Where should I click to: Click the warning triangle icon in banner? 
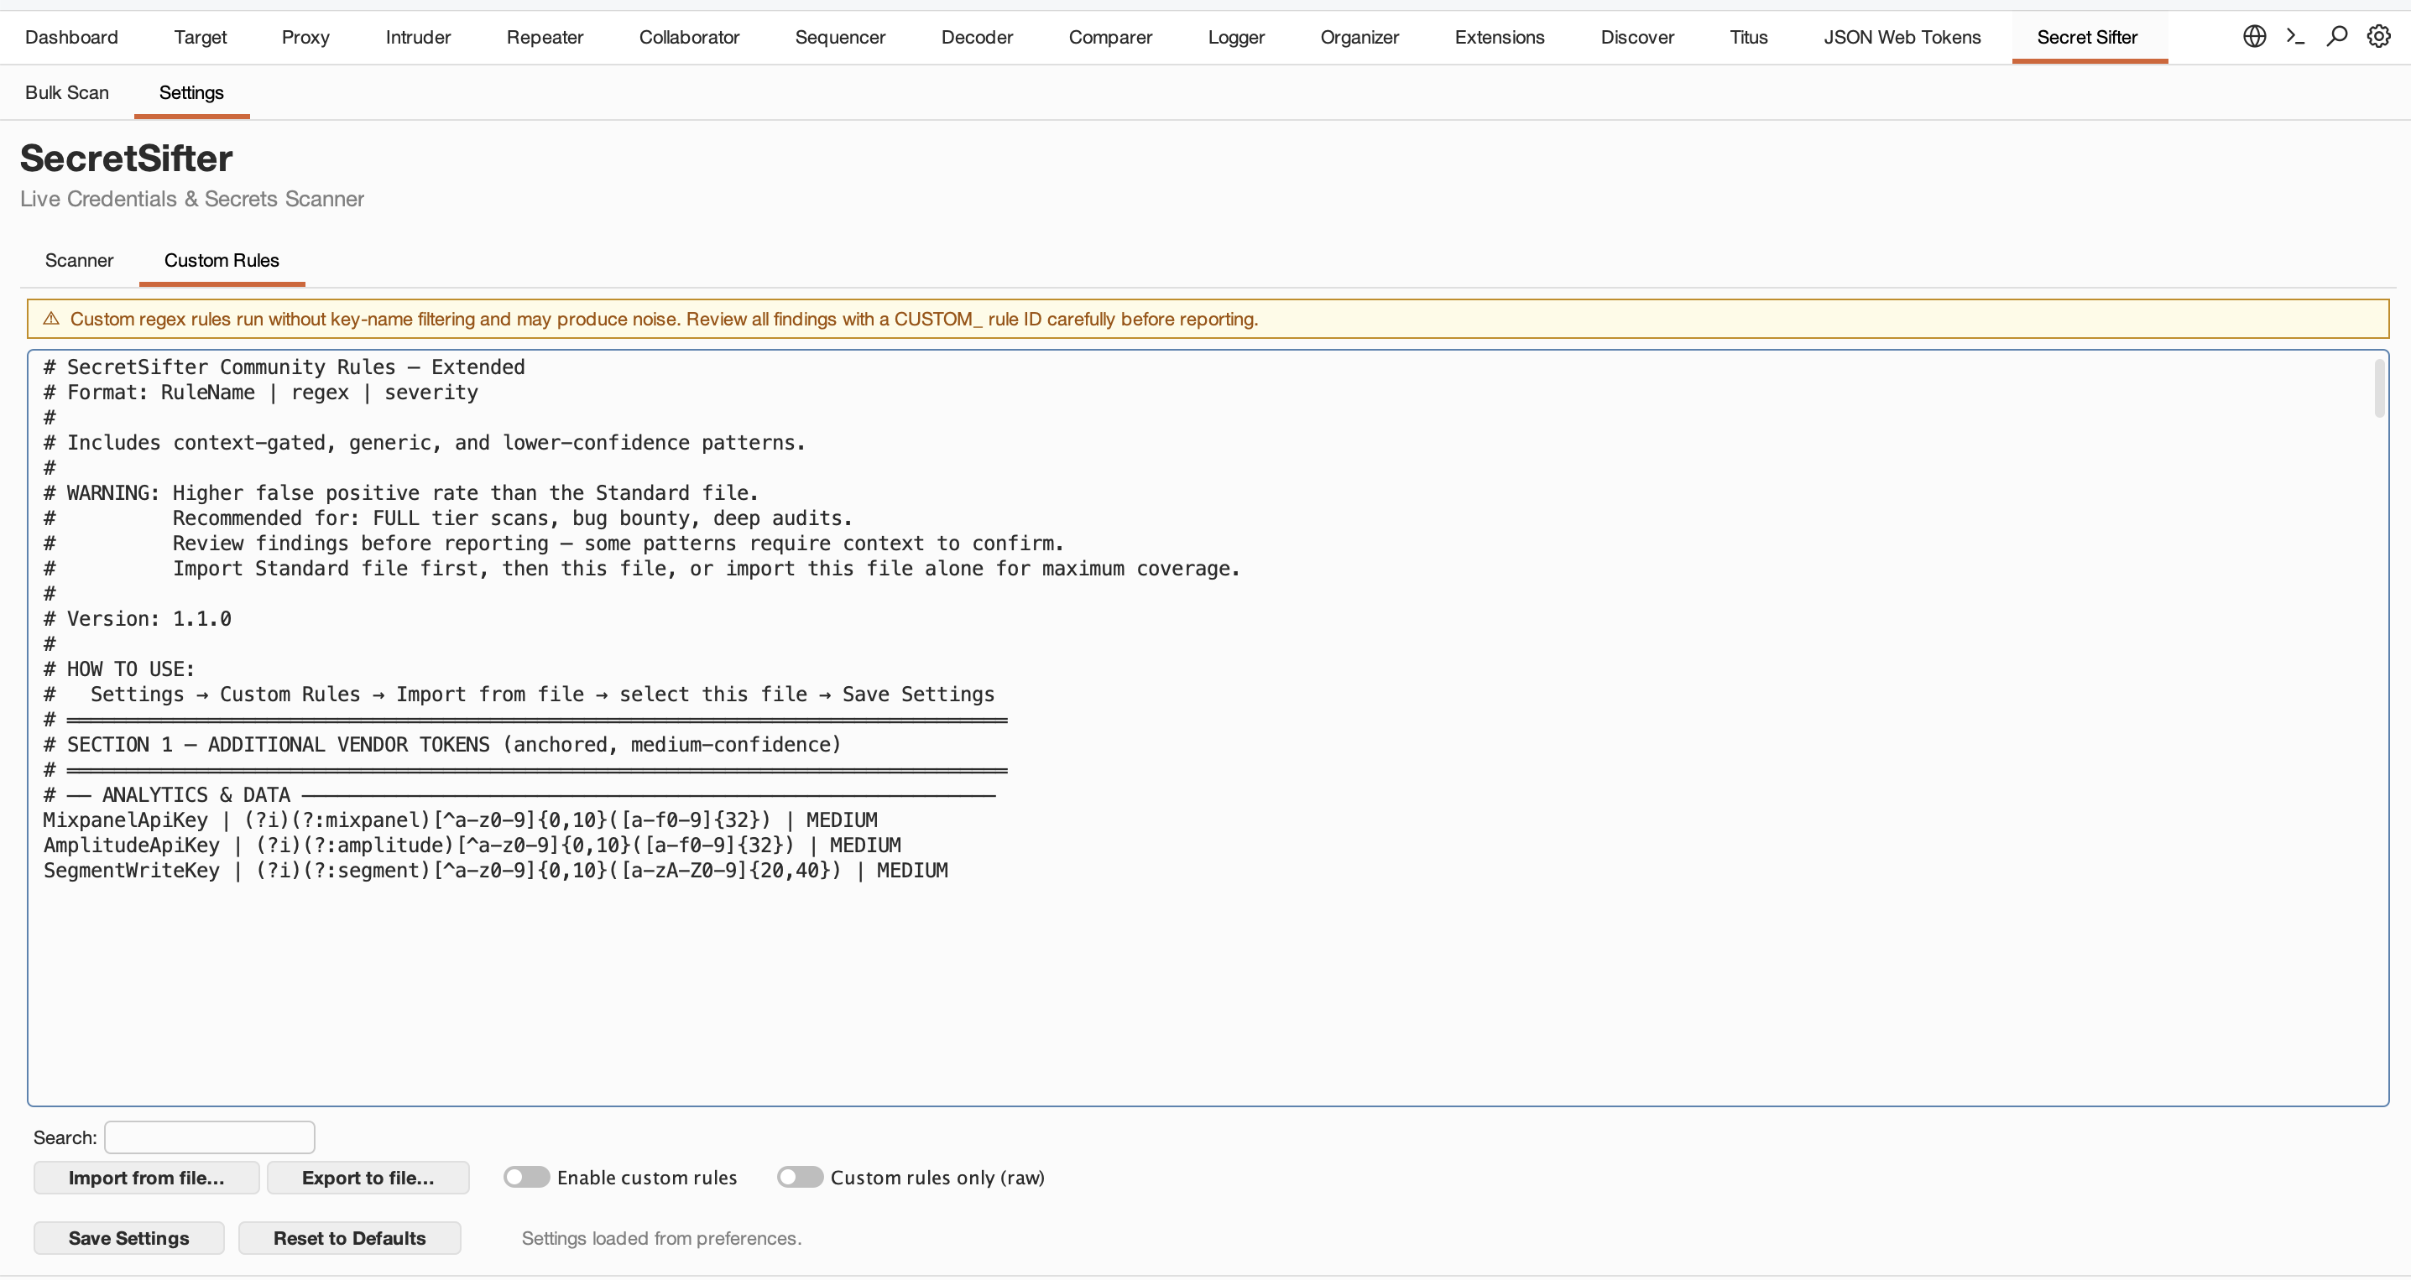click(x=51, y=319)
